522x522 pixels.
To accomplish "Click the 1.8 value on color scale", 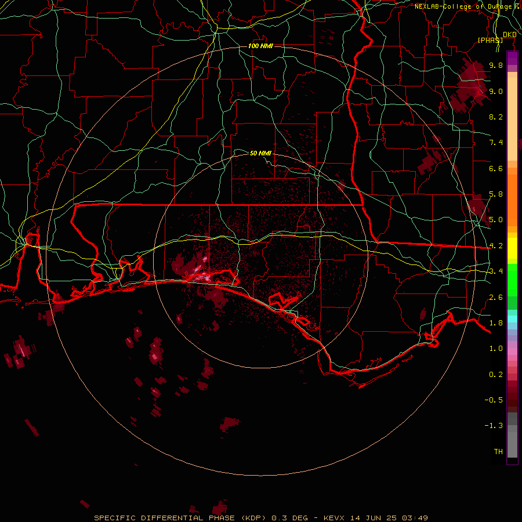I will pyautogui.click(x=496, y=323).
